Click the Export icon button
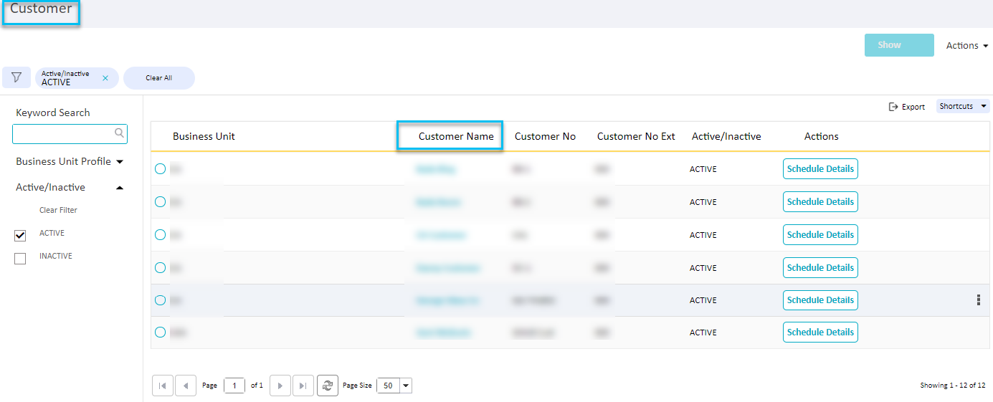The image size is (993, 402). pyautogui.click(x=907, y=107)
